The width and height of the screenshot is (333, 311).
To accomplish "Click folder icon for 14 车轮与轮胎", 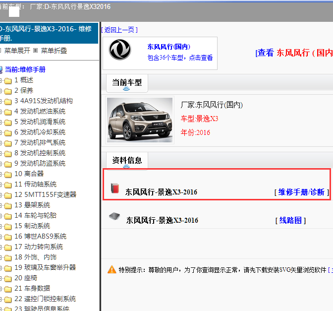I will pyautogui.click(x=8, y=216).
